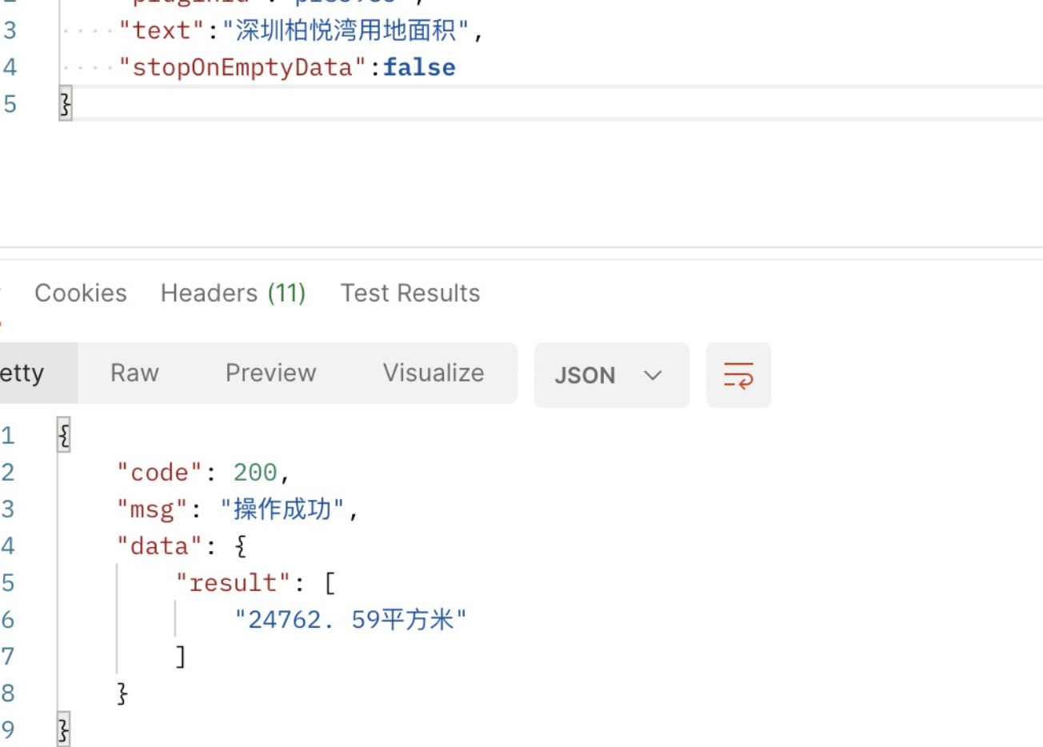
Task: View the Headers (11) tab
Action: click(232, 293)
